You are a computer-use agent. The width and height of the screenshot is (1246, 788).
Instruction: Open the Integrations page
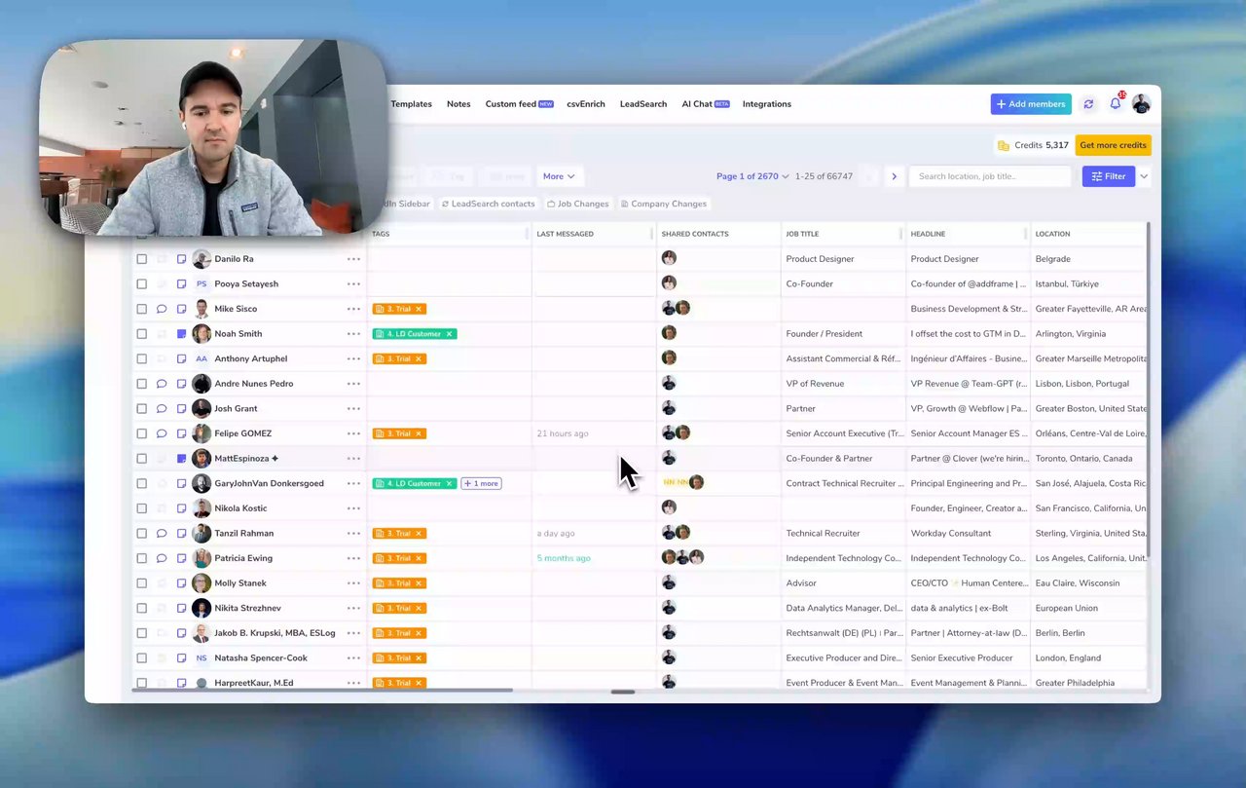point(767,104)
